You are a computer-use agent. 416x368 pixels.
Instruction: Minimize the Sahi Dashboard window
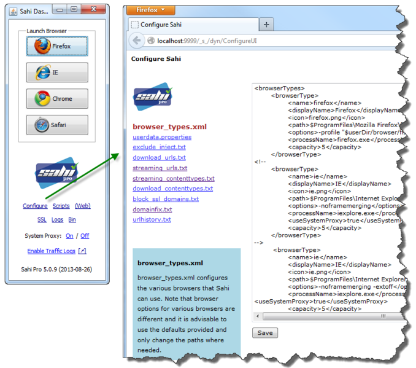pos(60,10)
